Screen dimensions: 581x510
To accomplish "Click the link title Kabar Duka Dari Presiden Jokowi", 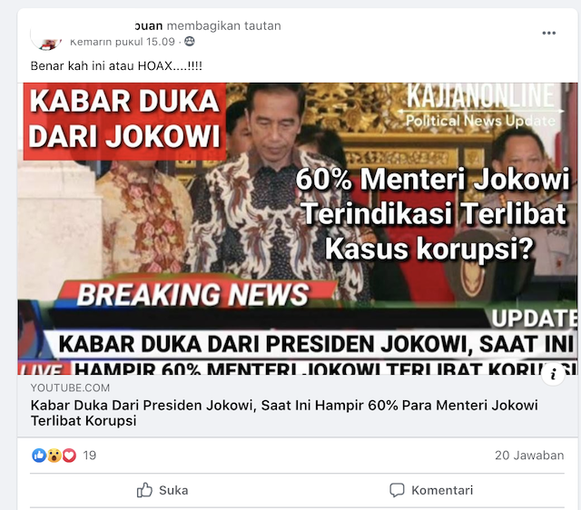I will point(284,413).
